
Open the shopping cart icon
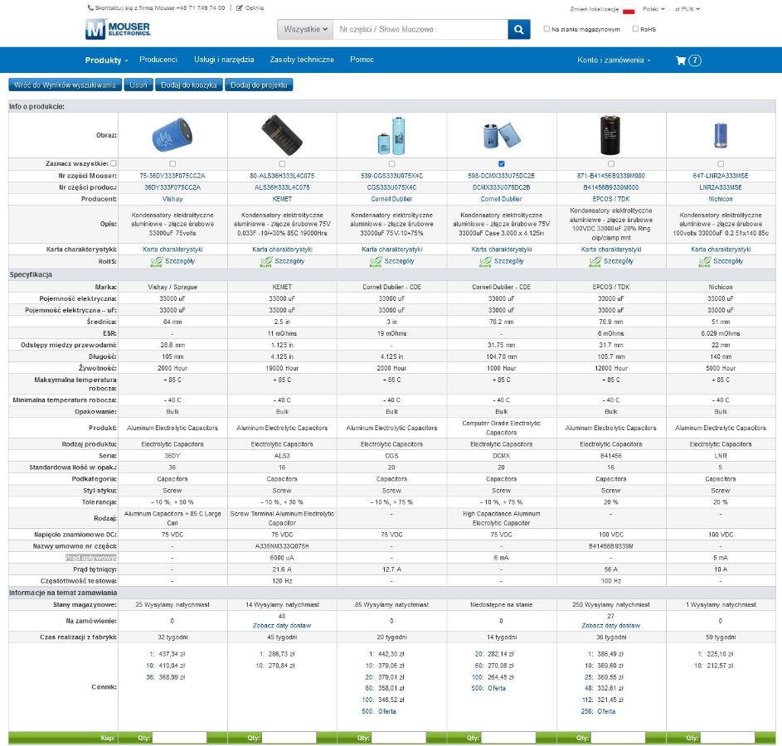(680, 61)
